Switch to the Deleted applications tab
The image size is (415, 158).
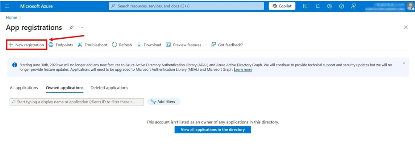109,88
